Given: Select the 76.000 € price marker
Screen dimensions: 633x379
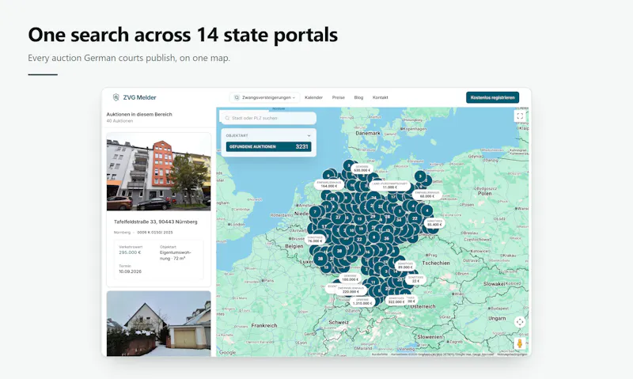Looking at the screenshot, I should click(x=315, y=239).
